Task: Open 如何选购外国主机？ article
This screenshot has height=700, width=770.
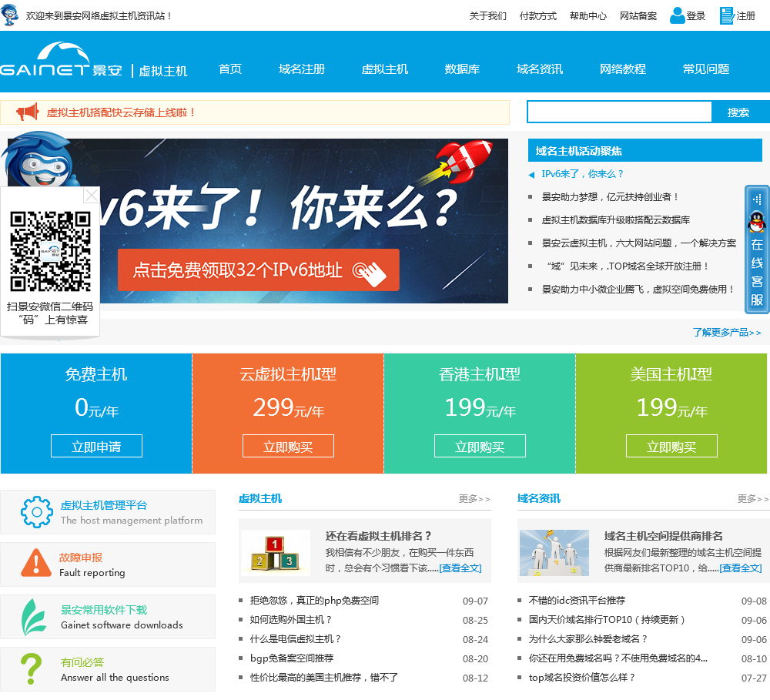Action: tap(291, 619)
